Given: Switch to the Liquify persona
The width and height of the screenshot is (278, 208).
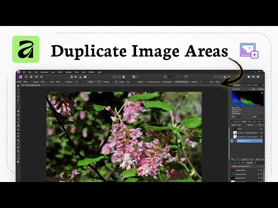Looking at the screenshot, I should [x=26, y=77].
